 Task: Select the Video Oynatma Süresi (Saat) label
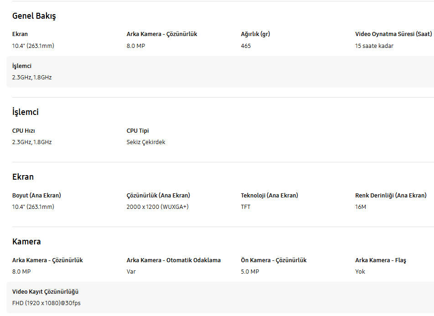click(x=393, y=34)
